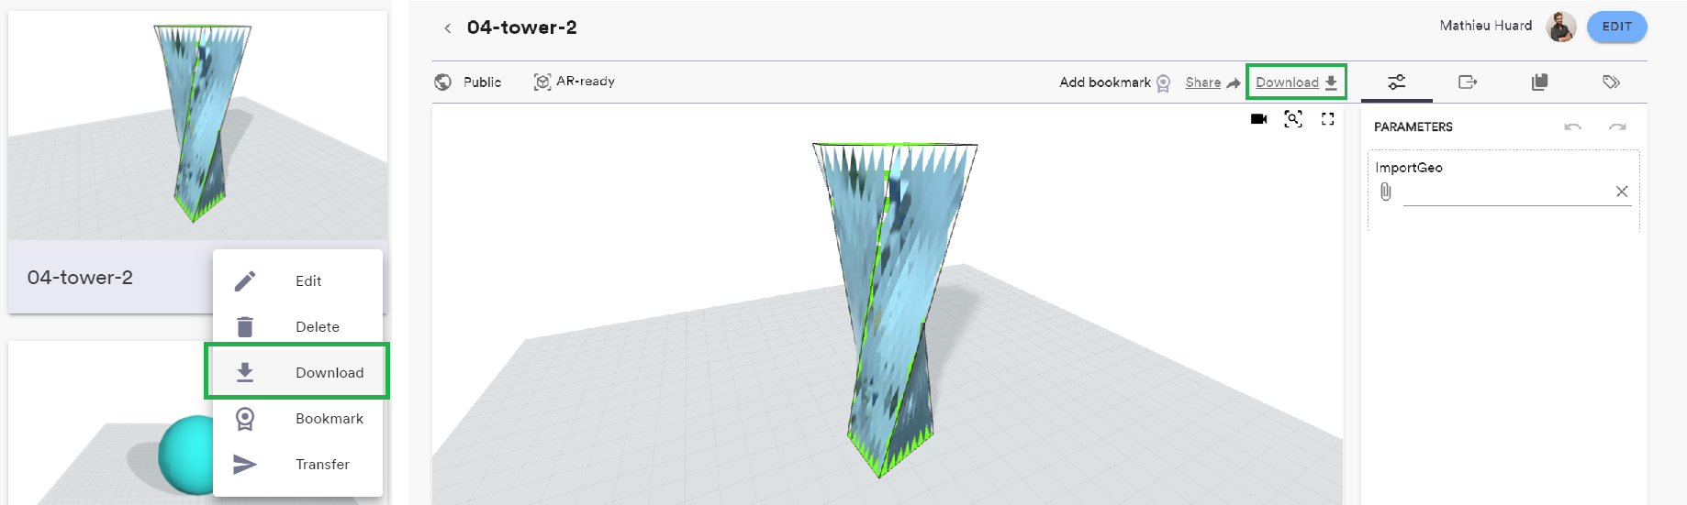
Task: Click the paperclip icon under ImportGeo
Action: (1386, 192)
